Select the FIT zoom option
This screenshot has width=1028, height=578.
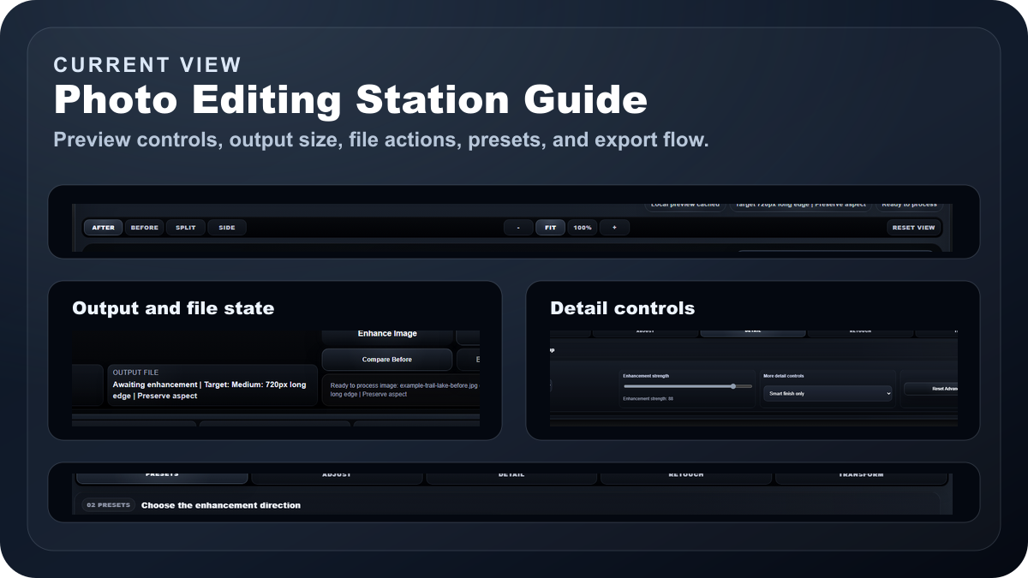coord(551,228)
